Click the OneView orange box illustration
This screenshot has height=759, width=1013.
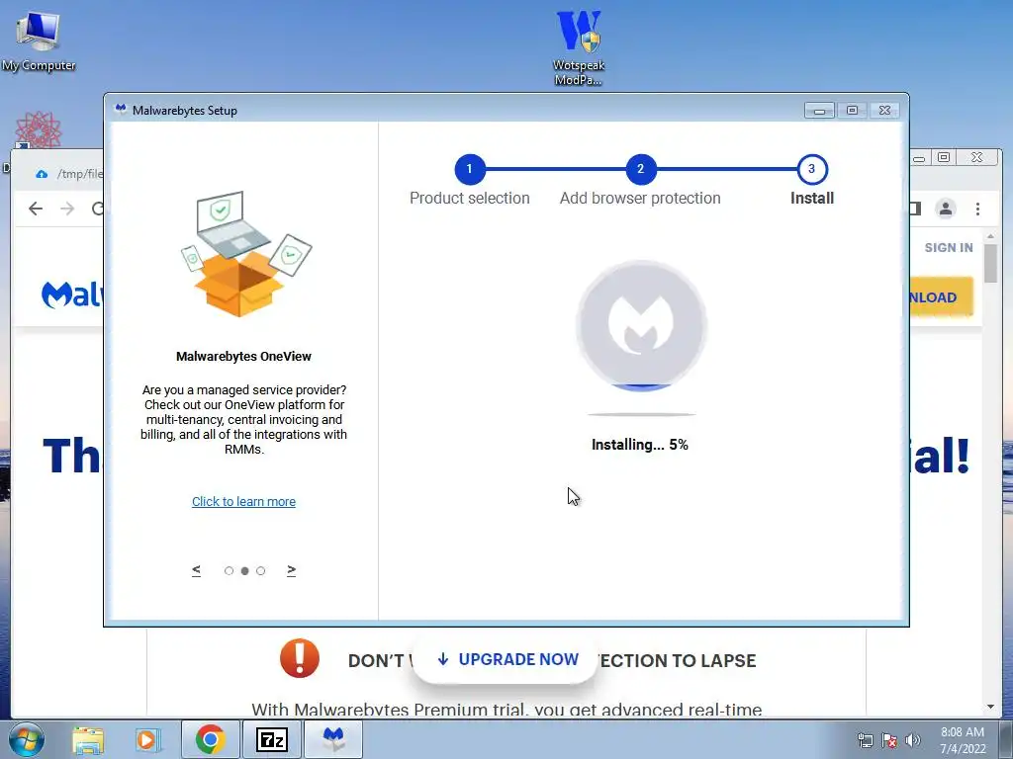(245, 254)
